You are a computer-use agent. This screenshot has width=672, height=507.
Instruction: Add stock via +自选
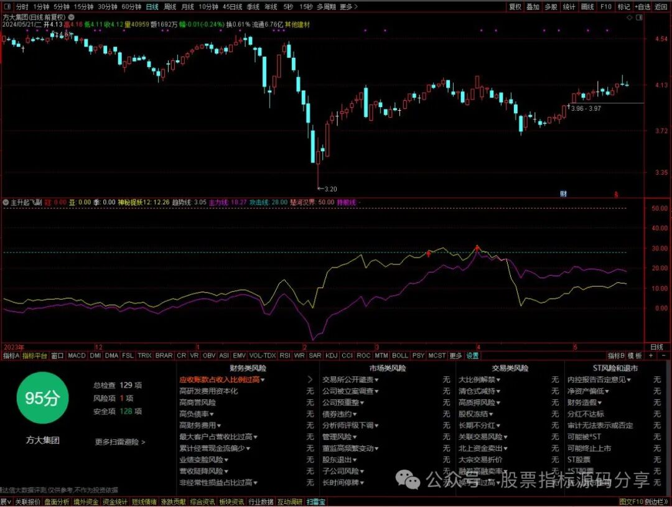coord(642,7)
